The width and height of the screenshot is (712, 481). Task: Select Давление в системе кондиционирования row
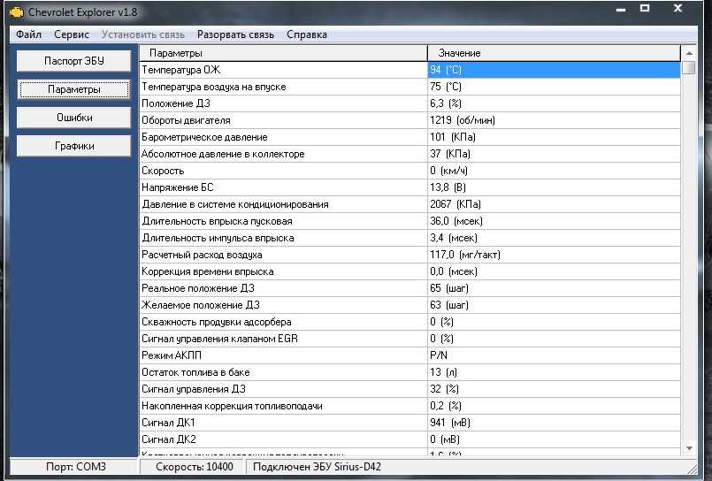410,204
